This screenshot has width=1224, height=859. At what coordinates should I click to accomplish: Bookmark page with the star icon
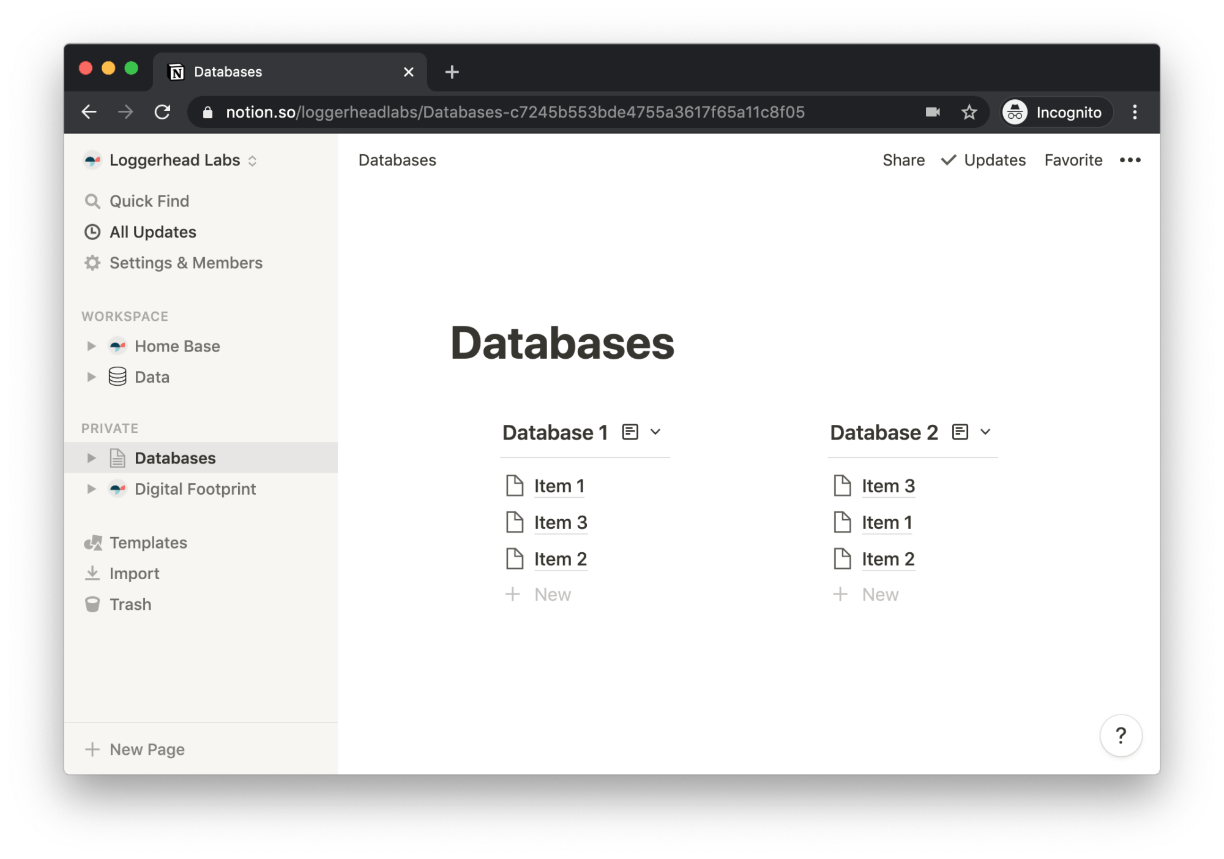click(969, 112)
